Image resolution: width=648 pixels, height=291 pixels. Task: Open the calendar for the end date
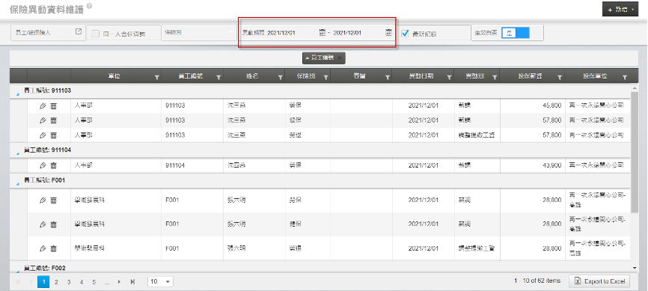coord(388,32)
